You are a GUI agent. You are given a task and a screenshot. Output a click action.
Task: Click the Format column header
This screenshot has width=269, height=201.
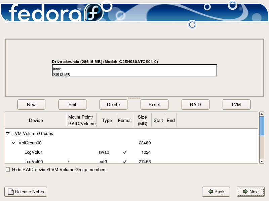[x=125, y=120]
